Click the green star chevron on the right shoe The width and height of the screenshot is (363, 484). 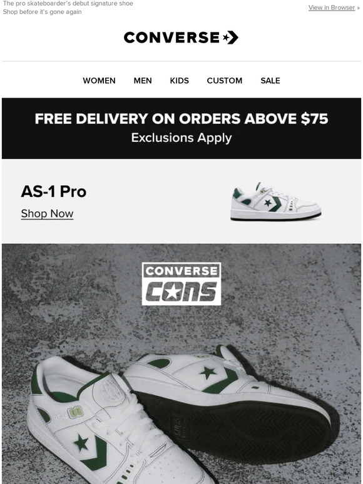218,378
